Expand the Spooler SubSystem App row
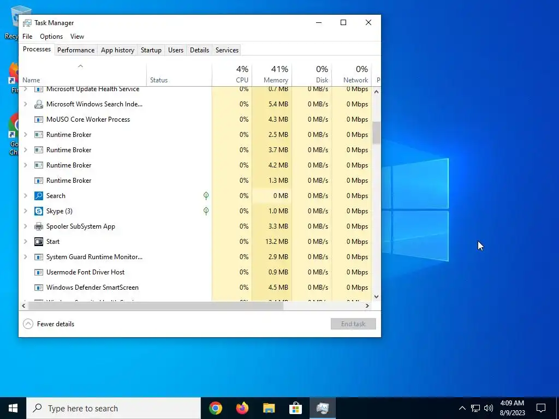 click(x=25, y=226)
